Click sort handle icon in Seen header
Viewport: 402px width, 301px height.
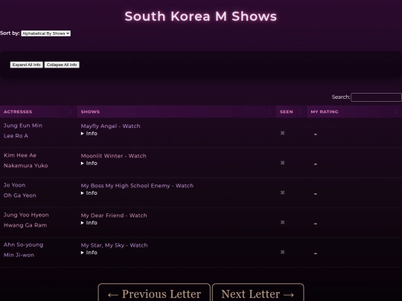[x=301, y=111]
